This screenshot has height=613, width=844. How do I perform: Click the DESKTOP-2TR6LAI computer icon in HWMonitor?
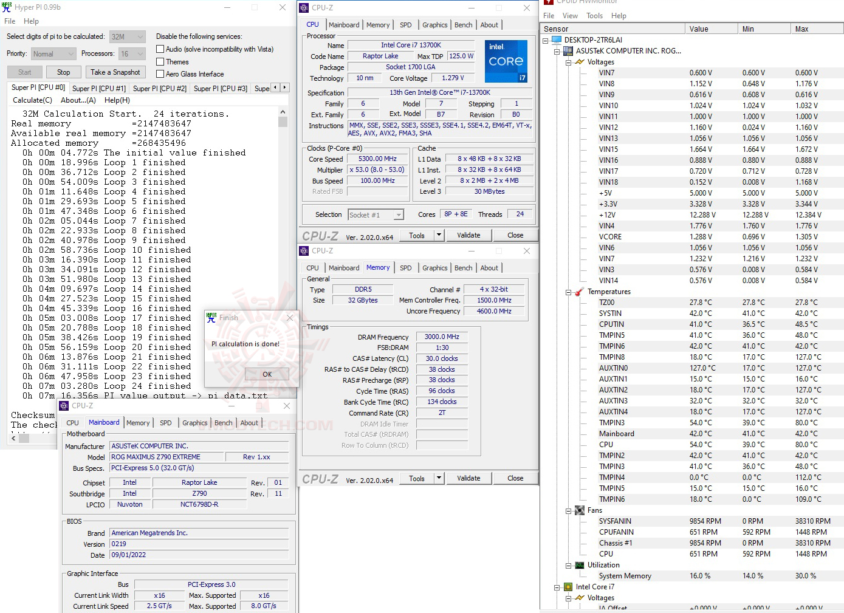[556, 40]
